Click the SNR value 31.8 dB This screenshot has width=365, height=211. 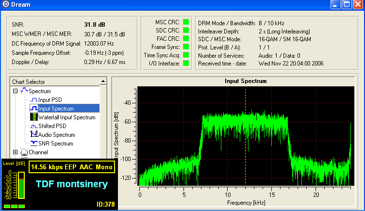(95, 25)
